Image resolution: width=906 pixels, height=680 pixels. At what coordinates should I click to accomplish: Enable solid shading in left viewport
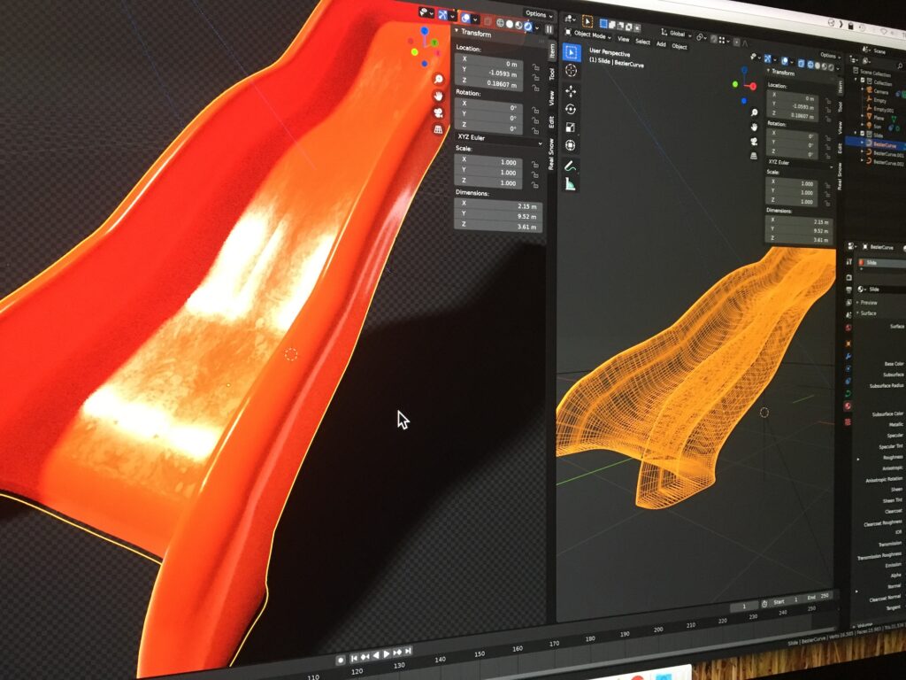pyautogui.click(x=510, y=24)
